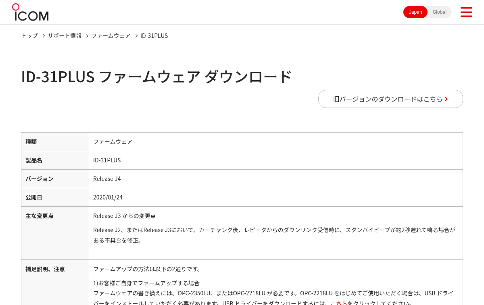Viewport: 484px width, 305px height.
Task: Select the text 1)お客様ご自身でファームアップする場合
Action: (146, 283)
